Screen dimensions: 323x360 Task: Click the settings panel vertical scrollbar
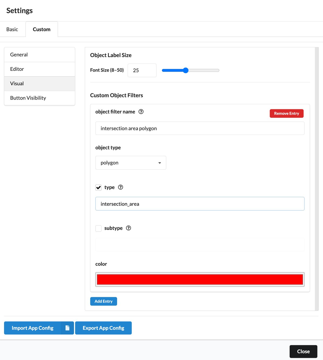317,179
